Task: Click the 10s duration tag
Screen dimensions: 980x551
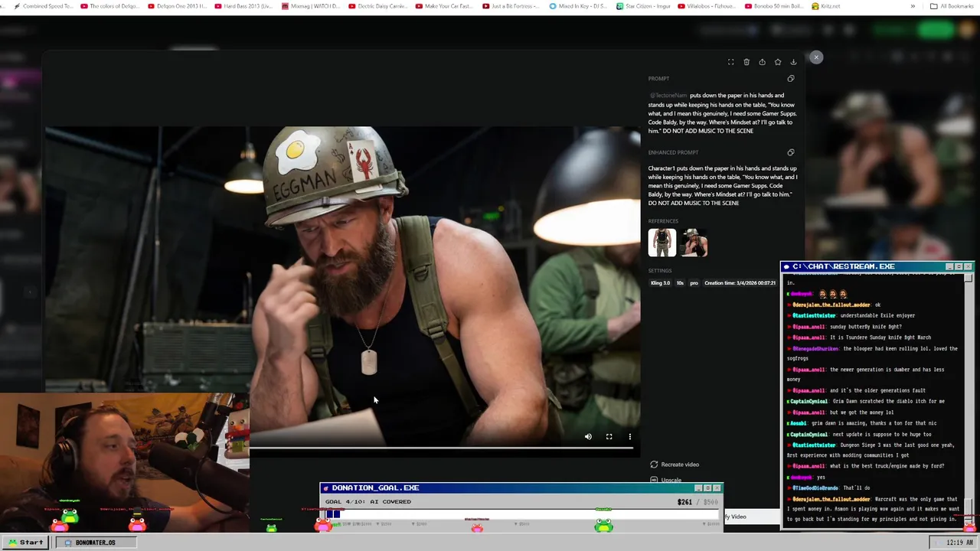Action: click(x=680, y=283)
